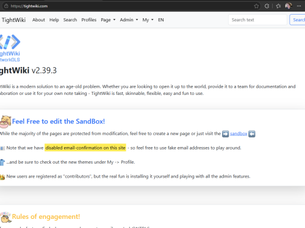Viewport: 305px width, 228px height.
Task: Click the cat icon beside Feel Free heading
Action: pyautogui.click(x=5, y=122)
